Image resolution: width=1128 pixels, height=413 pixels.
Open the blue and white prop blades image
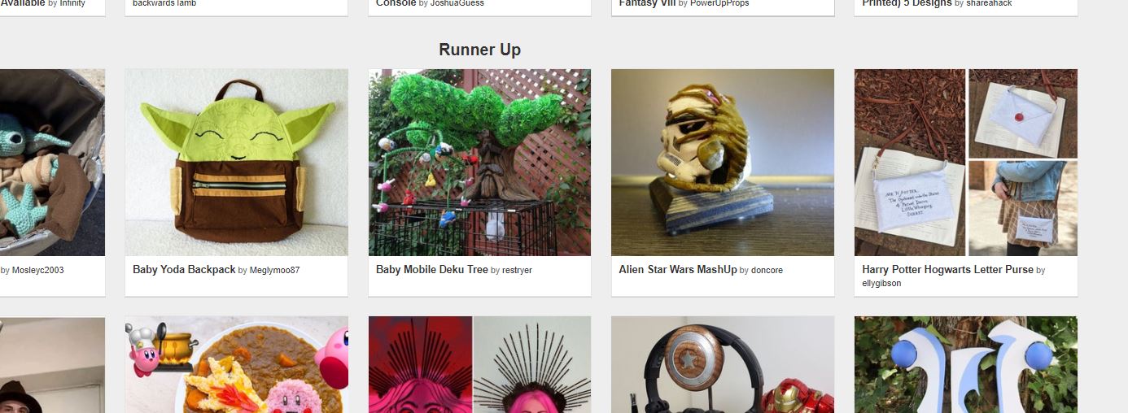coord(966,365)
